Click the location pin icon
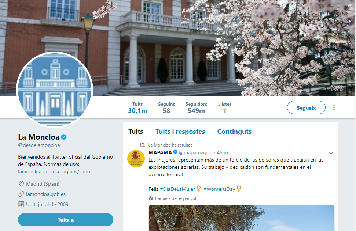Screen dimensions: 356x231 click(x=21, y=184)
